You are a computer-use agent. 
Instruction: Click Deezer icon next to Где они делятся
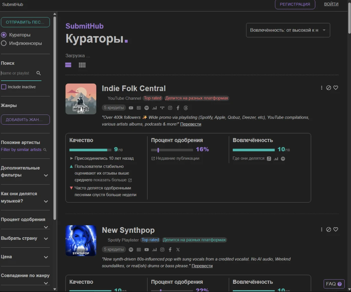[276, 159]
